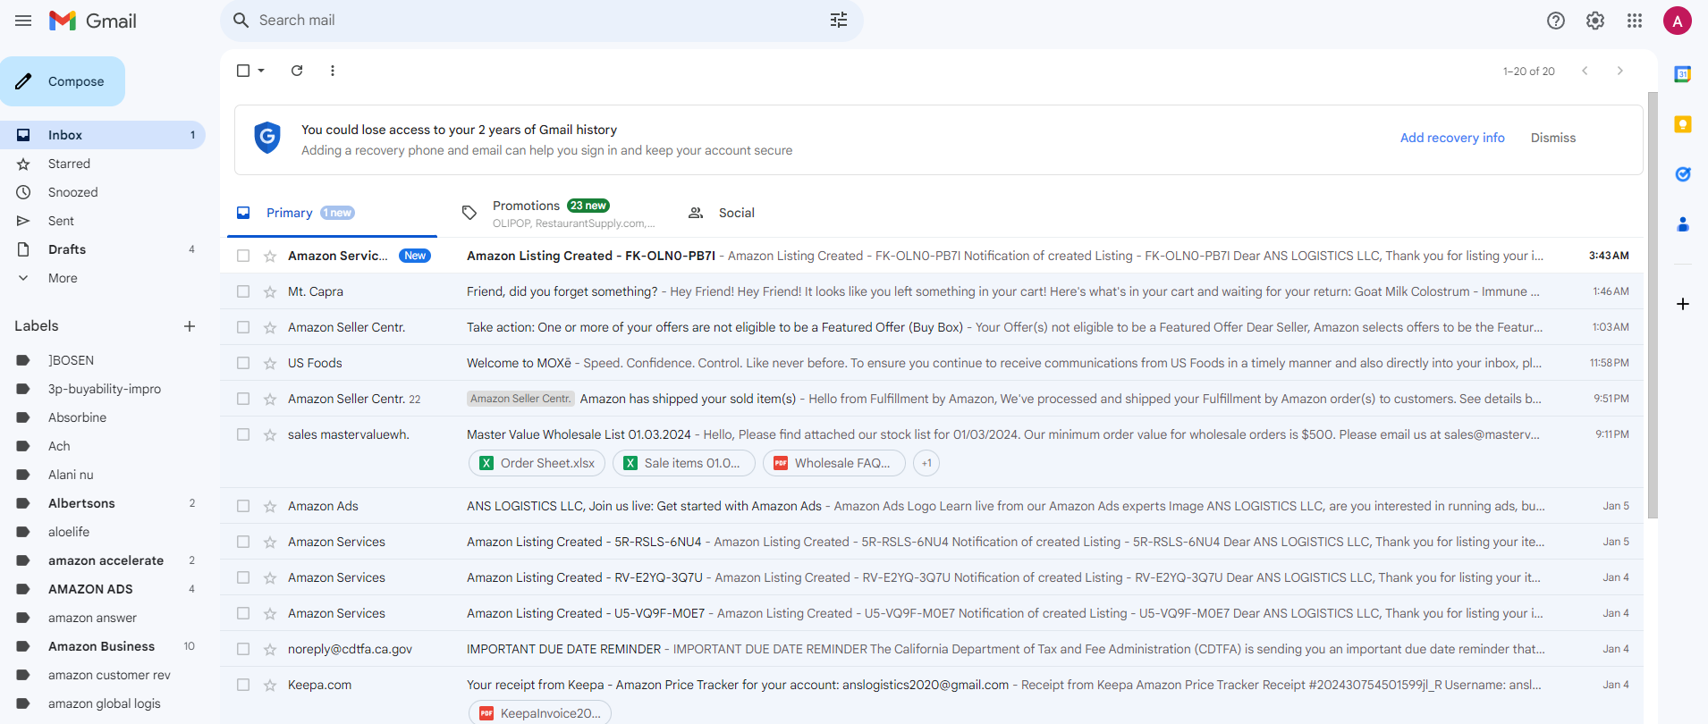The image size is (1708, 724).
Task: Open Google Calendar side panel
Action: [x=1683, y=74]
